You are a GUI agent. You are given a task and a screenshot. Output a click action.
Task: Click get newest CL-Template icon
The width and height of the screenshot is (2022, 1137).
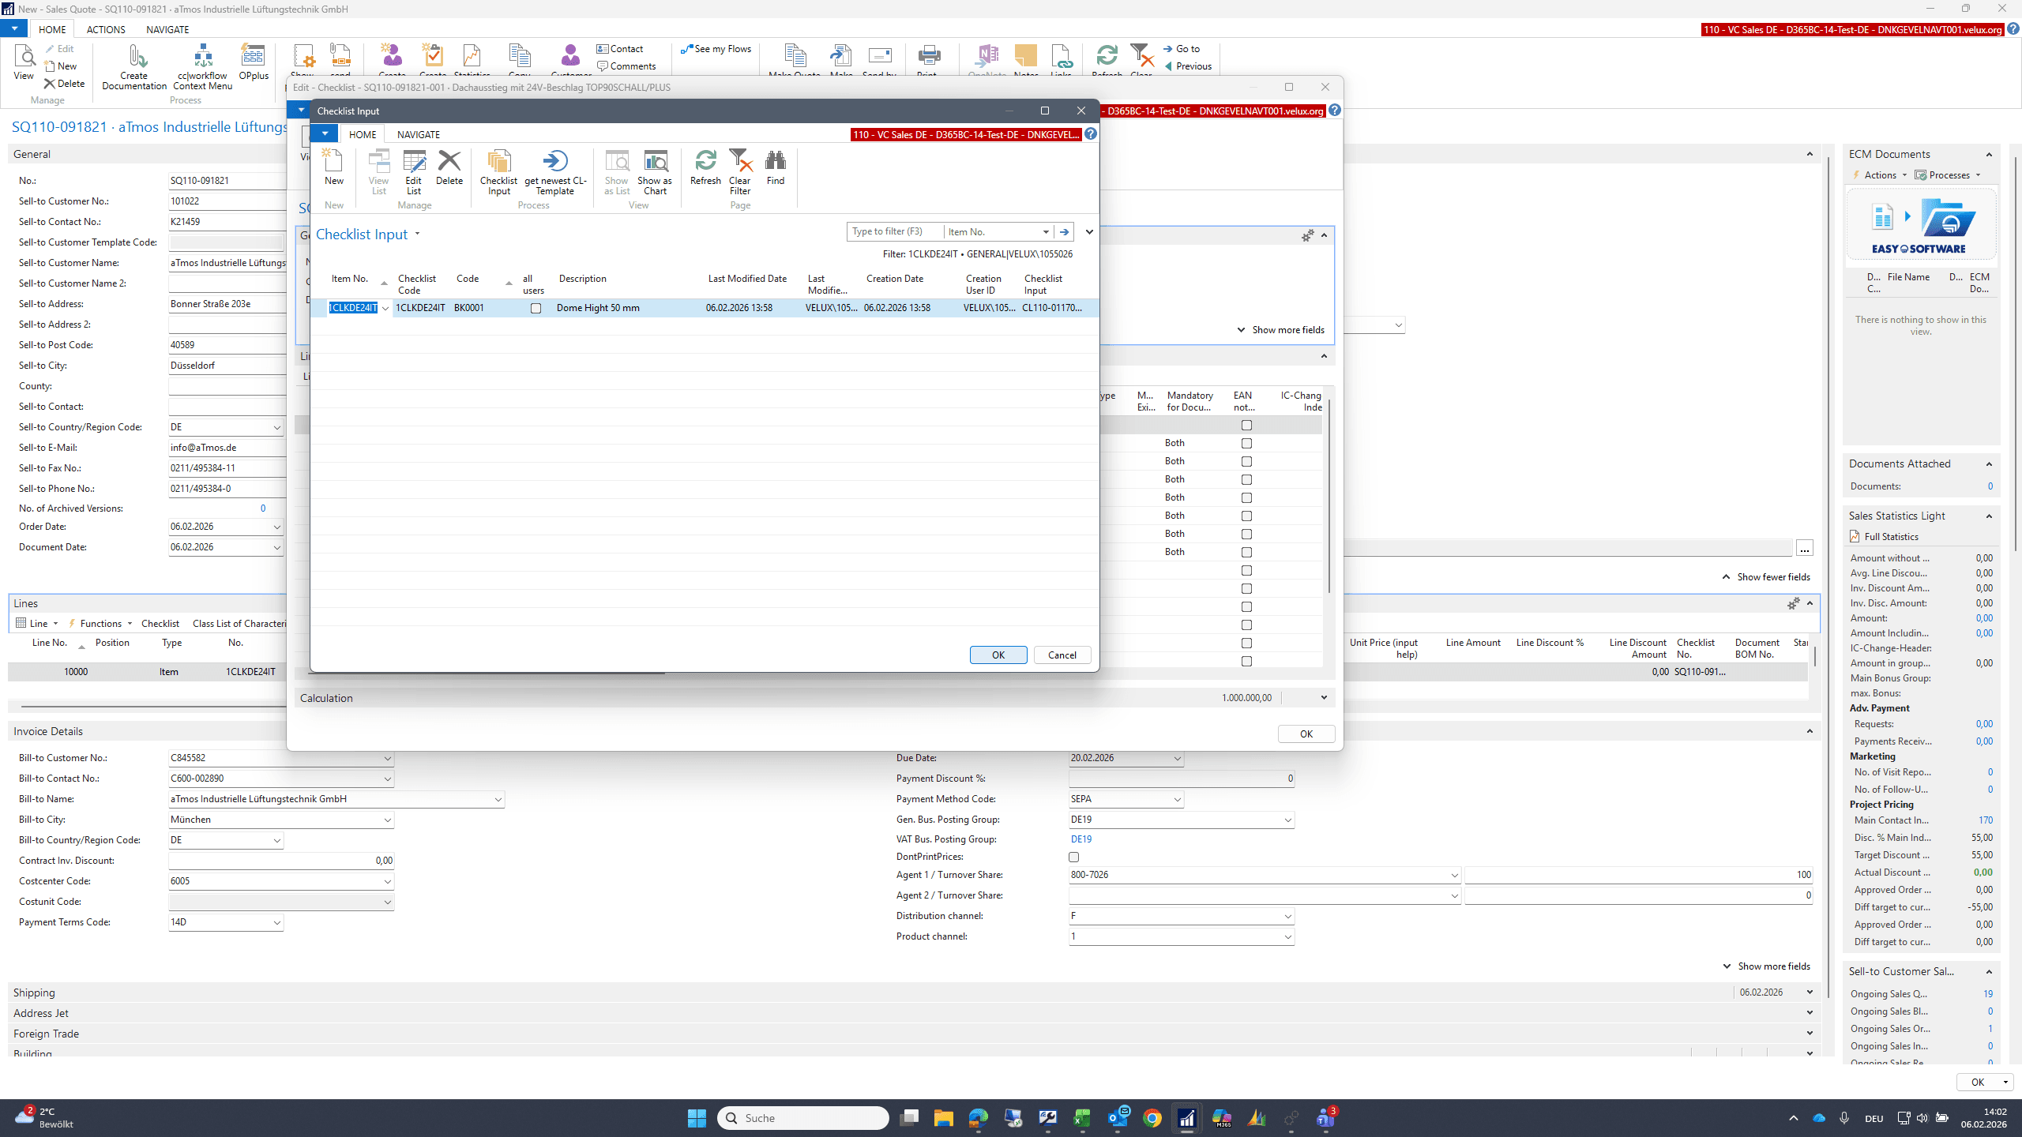(555, 172)
